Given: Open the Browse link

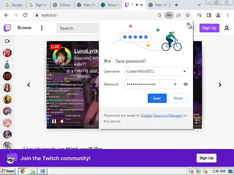Looking at the screenshot, I should (x=25, y=28).
